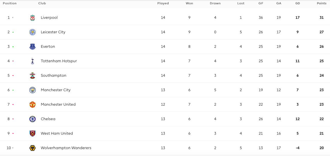The image size is (330, 156).
Task: Click the Position column header
Action: [10, 3]
